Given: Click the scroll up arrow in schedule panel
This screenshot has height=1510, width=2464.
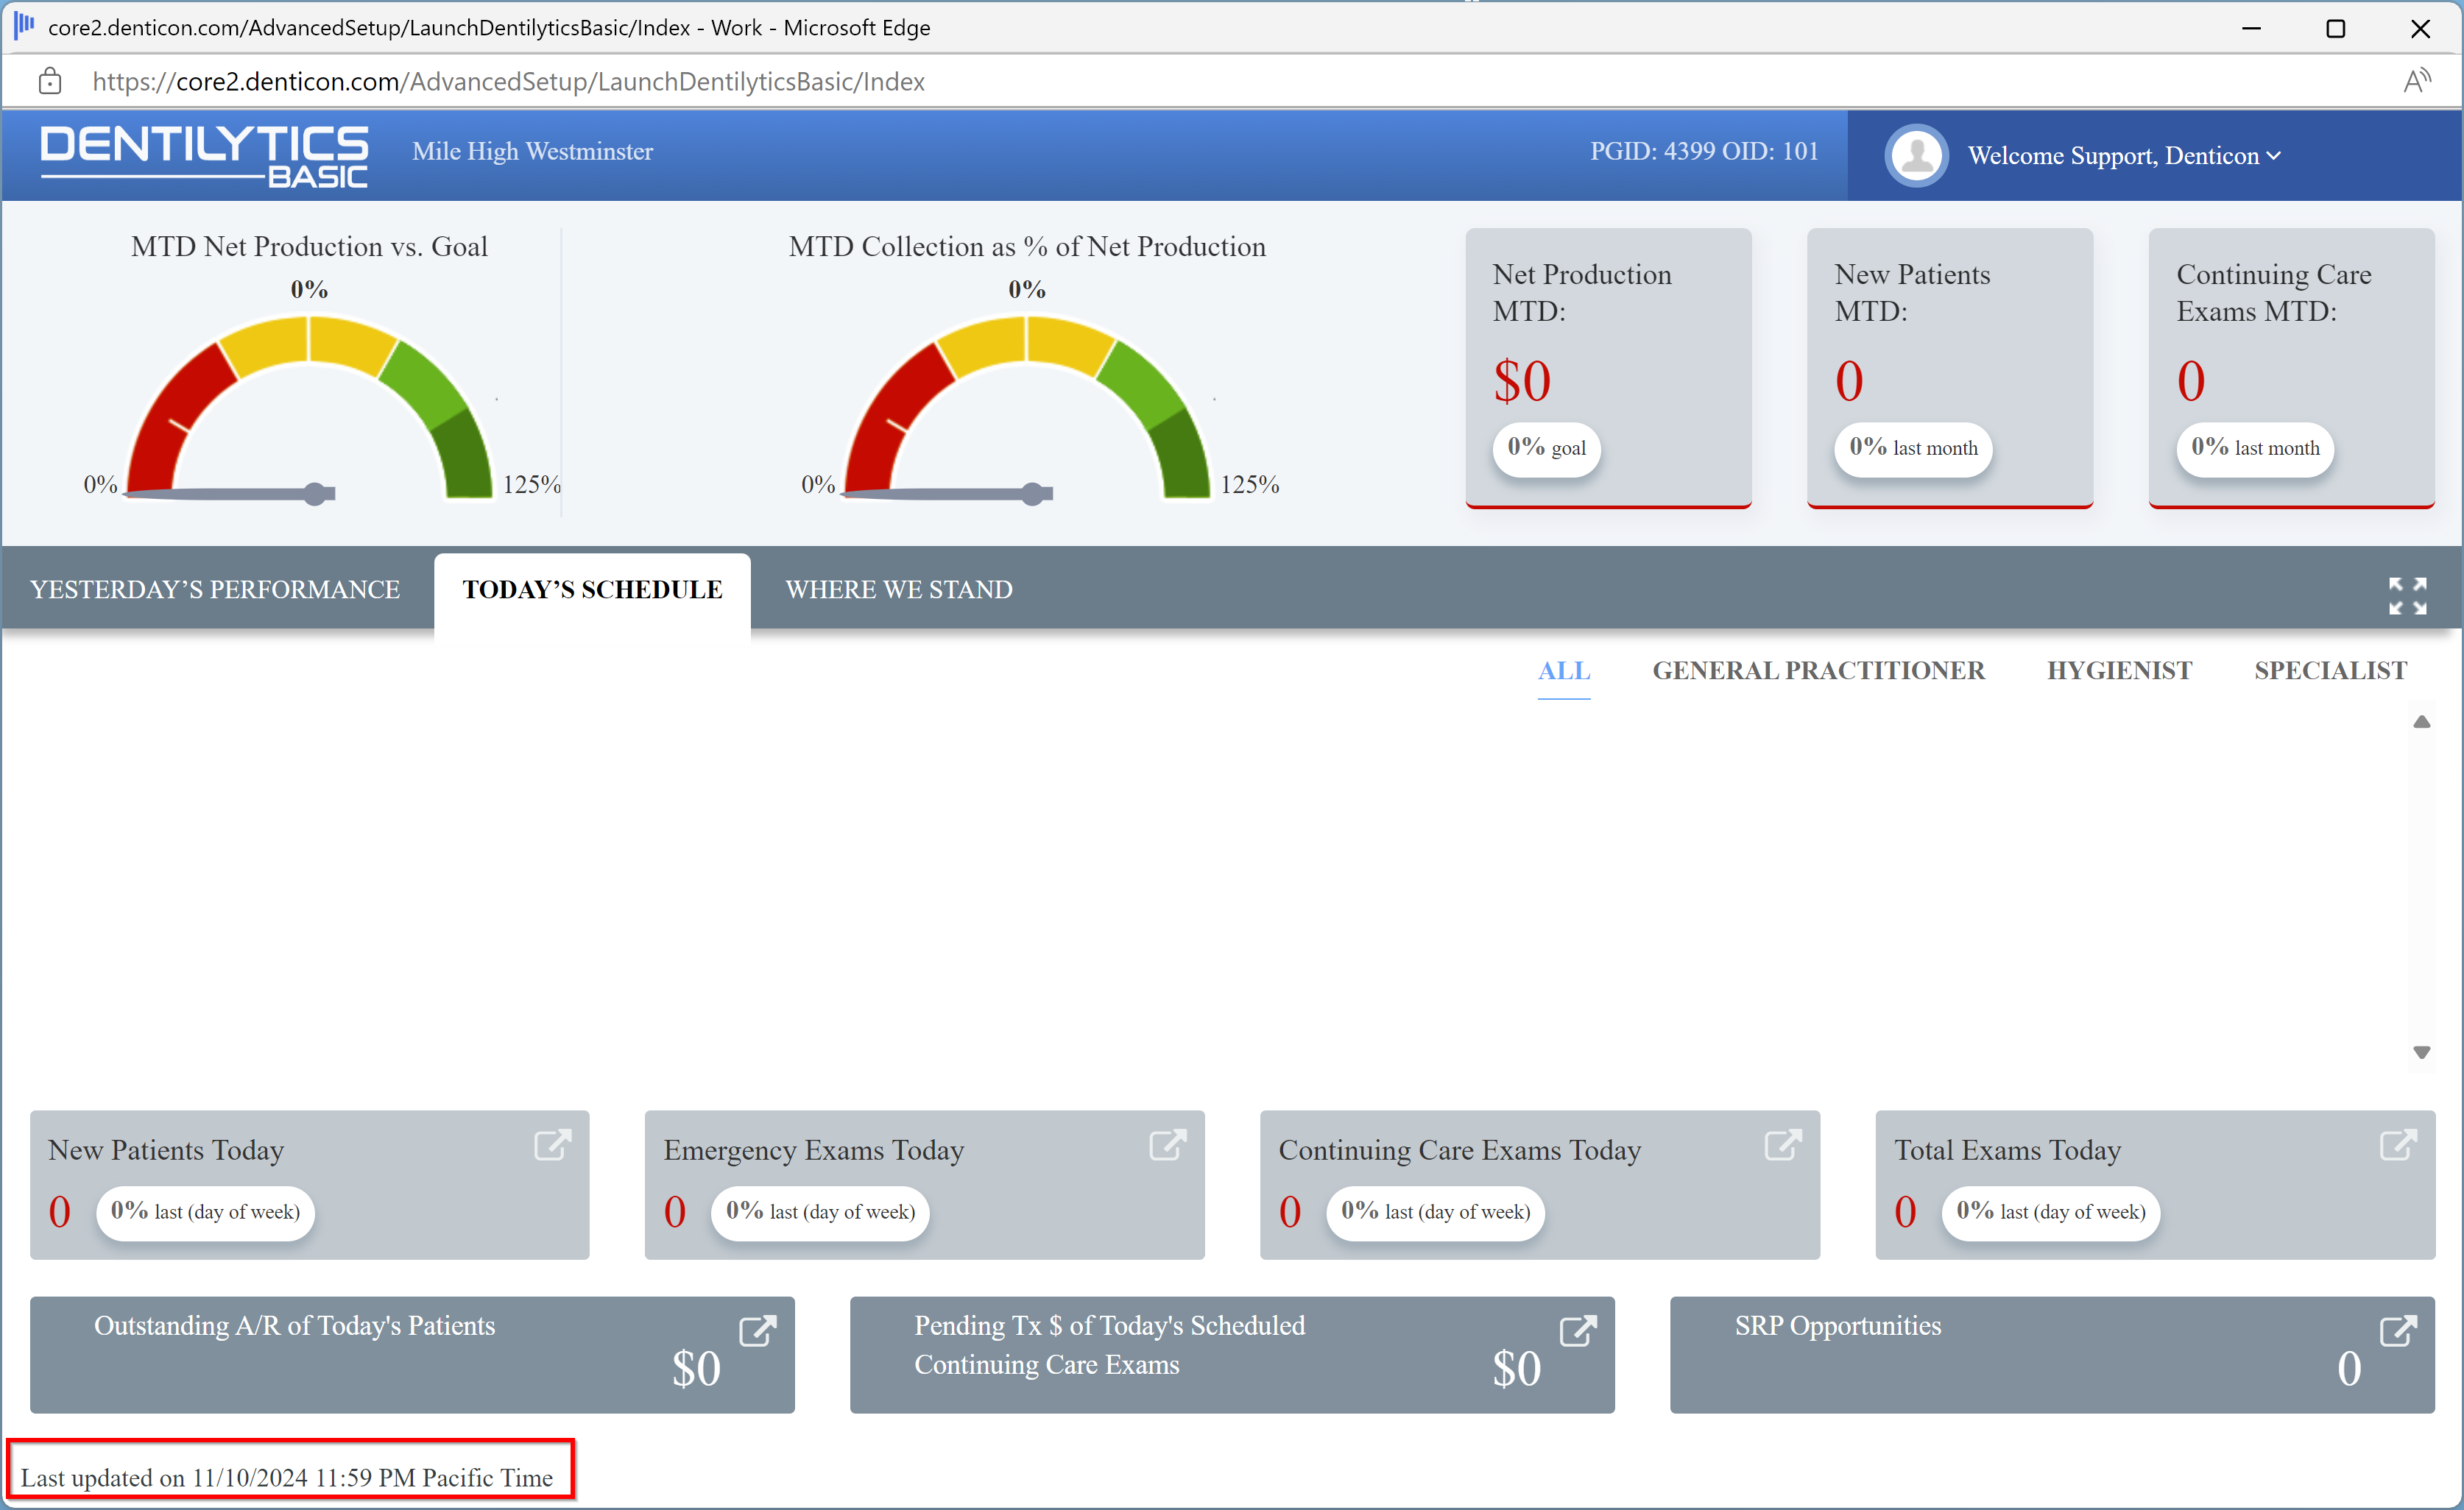Looking at the screenshot, I should [x=2421, y=722].
